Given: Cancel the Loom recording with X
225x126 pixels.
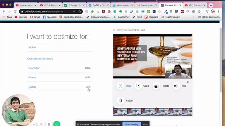Looking at the screenshot, I should (x=41, y=124).
